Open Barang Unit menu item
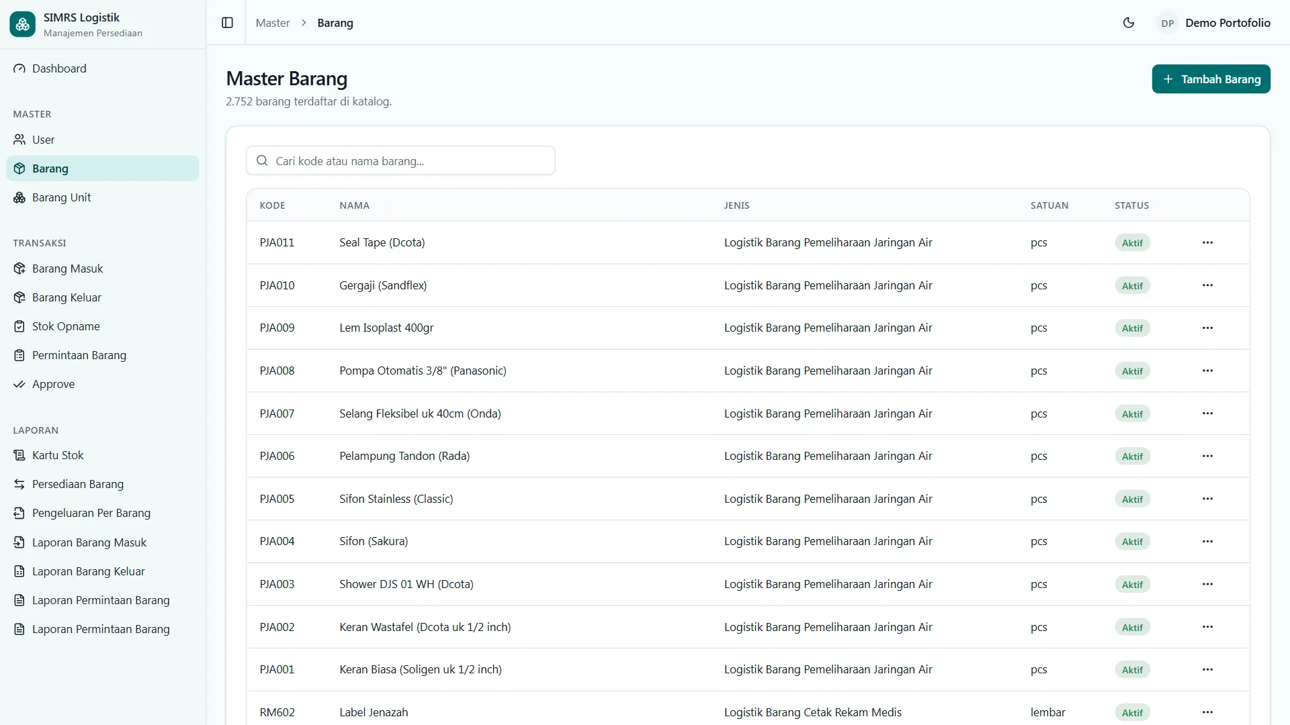Image resolution: width=1290 pixels, height=725 pixels. (103, 197)
